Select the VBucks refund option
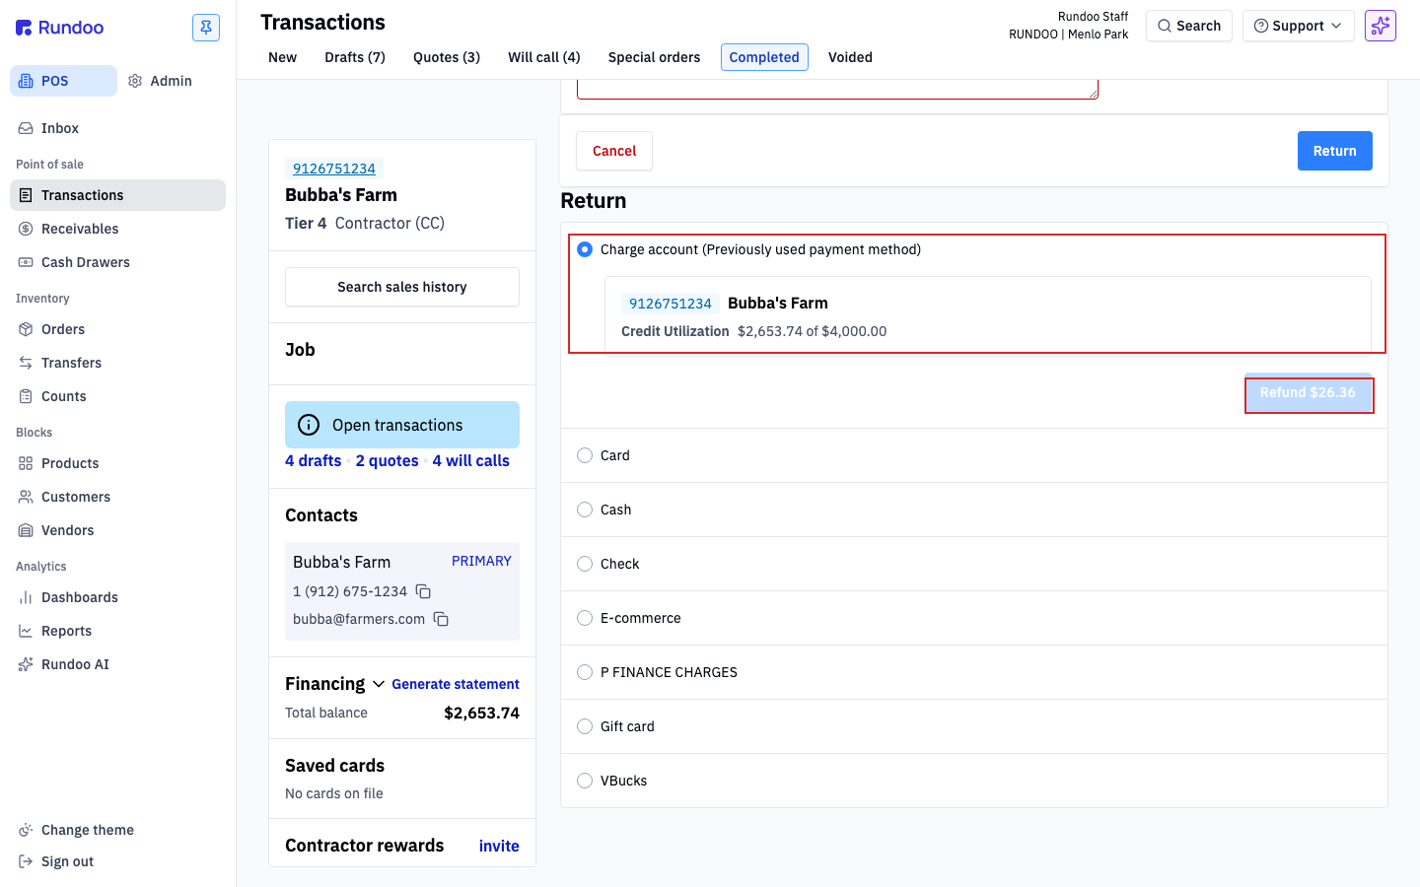Image resolution: width=1420 pixels, height=887 pixels. (x=585, y=781)
